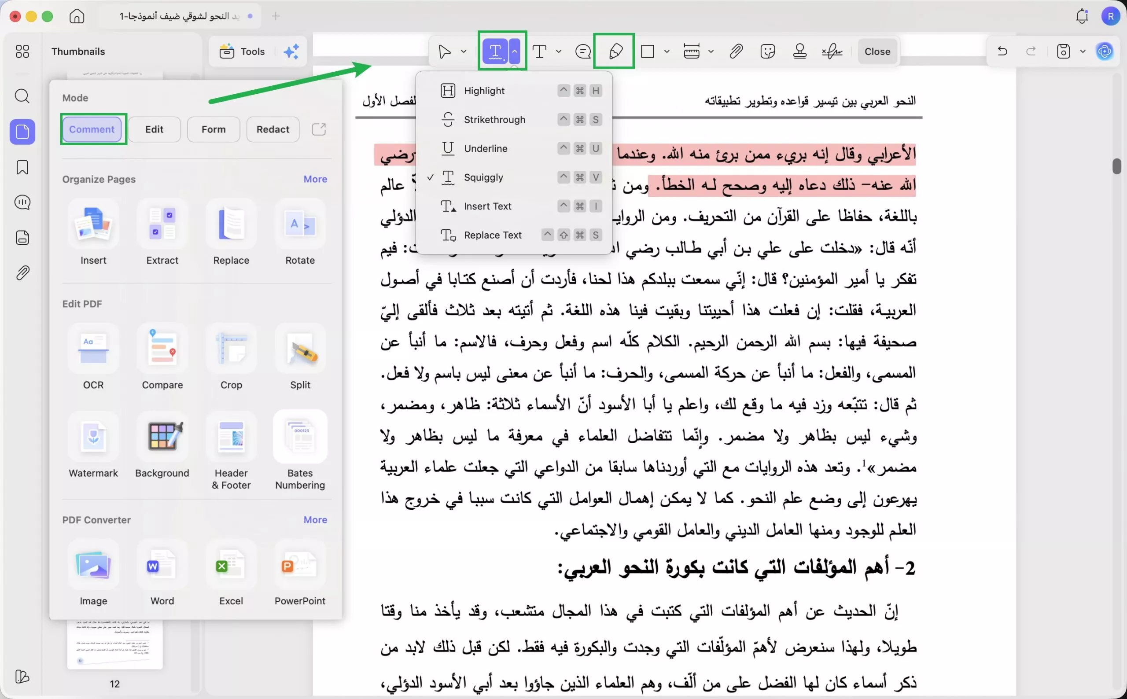Viewport: 1127px width, 699px height.
Task: Click the Close button in toolbar
Action: (877, 52)
